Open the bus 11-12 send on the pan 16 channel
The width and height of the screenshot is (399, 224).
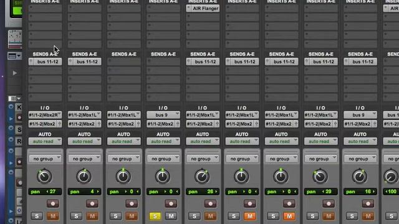click(x=360, y=62)
